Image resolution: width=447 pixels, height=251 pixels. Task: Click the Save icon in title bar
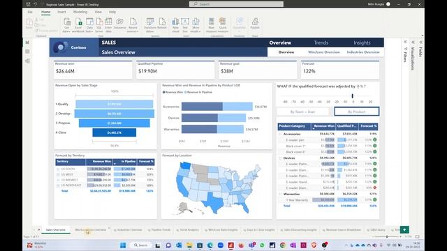tap(28, 4)
